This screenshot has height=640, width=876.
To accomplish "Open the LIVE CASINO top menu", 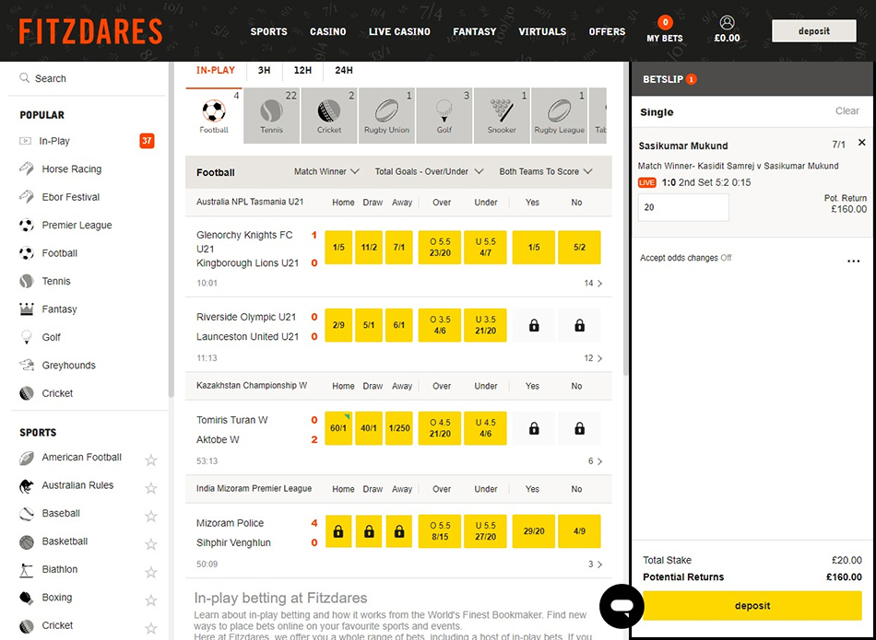I will (x=399, y=32).
